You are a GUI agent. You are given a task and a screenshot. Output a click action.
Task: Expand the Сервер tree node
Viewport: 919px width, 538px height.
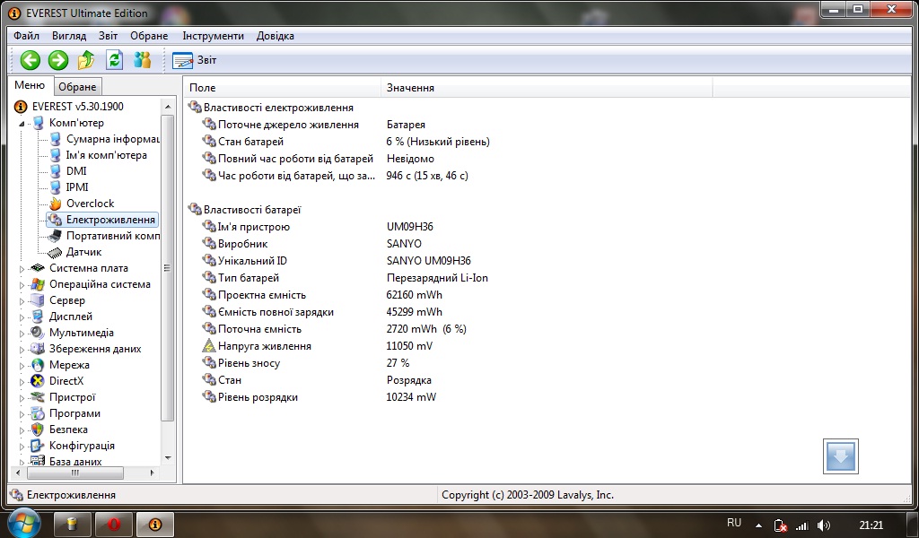pos(22,301)
